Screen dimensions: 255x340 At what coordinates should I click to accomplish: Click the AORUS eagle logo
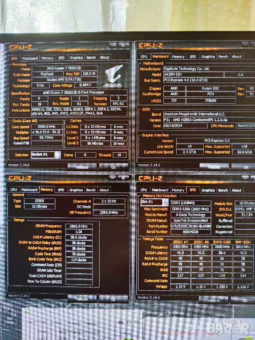click(x=114, y=76)
